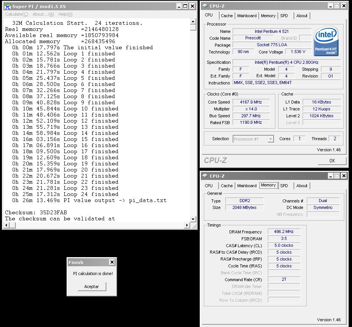Image resolution: width=352 pixels, height=327 pixels.
Task: Click Aceptar in the Finish dialog
Action: tap(91, 287)
